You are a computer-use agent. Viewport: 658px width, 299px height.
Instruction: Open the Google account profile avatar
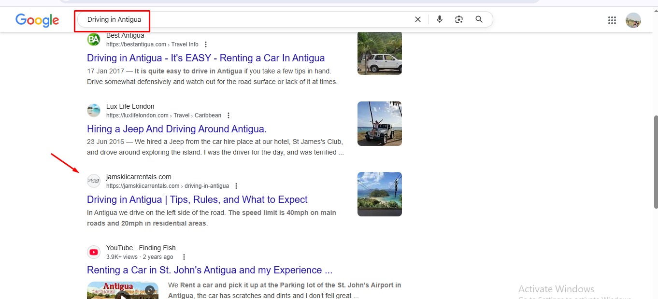(x=633, y=20)
